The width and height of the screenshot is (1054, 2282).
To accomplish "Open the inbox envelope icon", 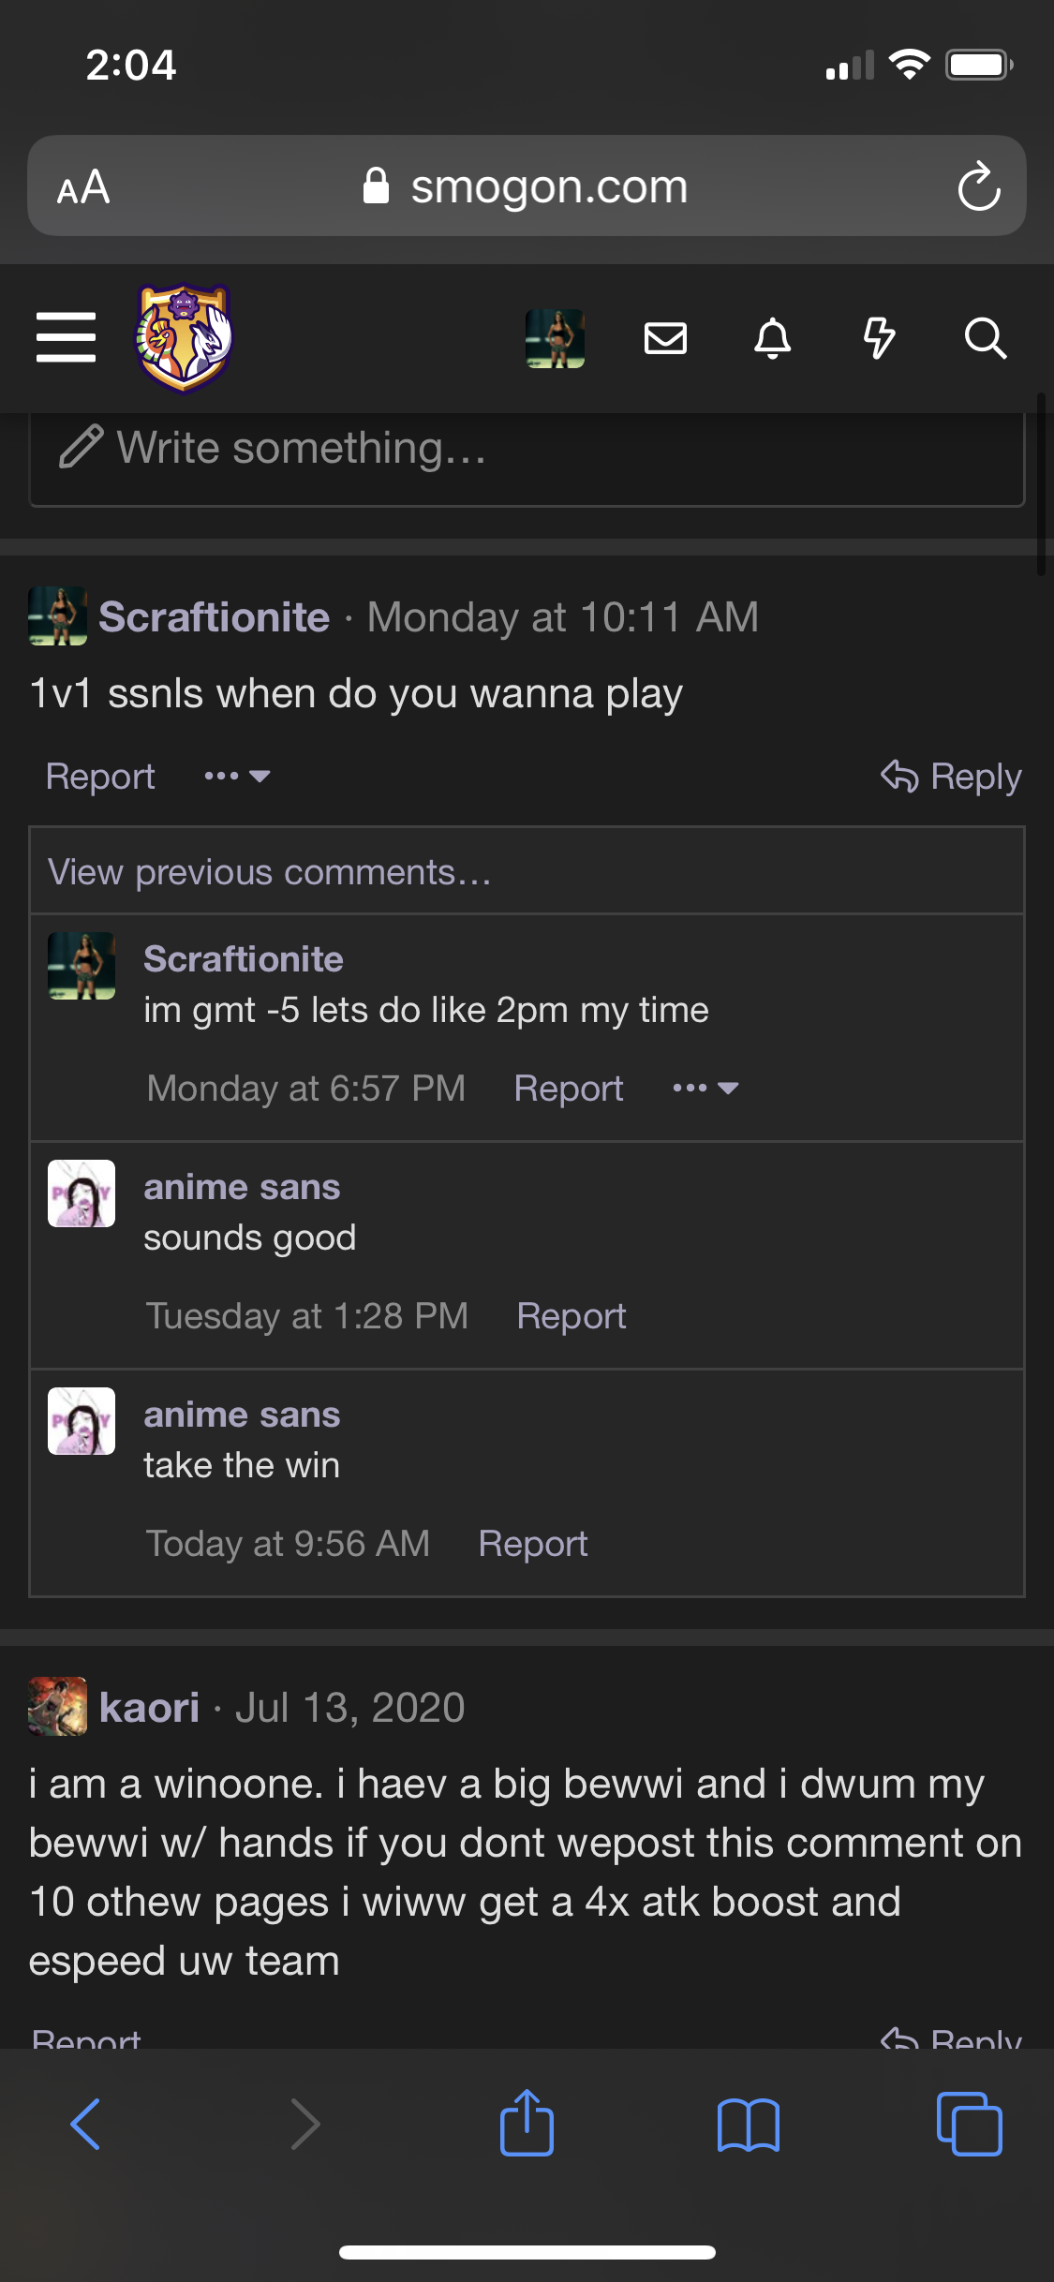I will point(665,338).
